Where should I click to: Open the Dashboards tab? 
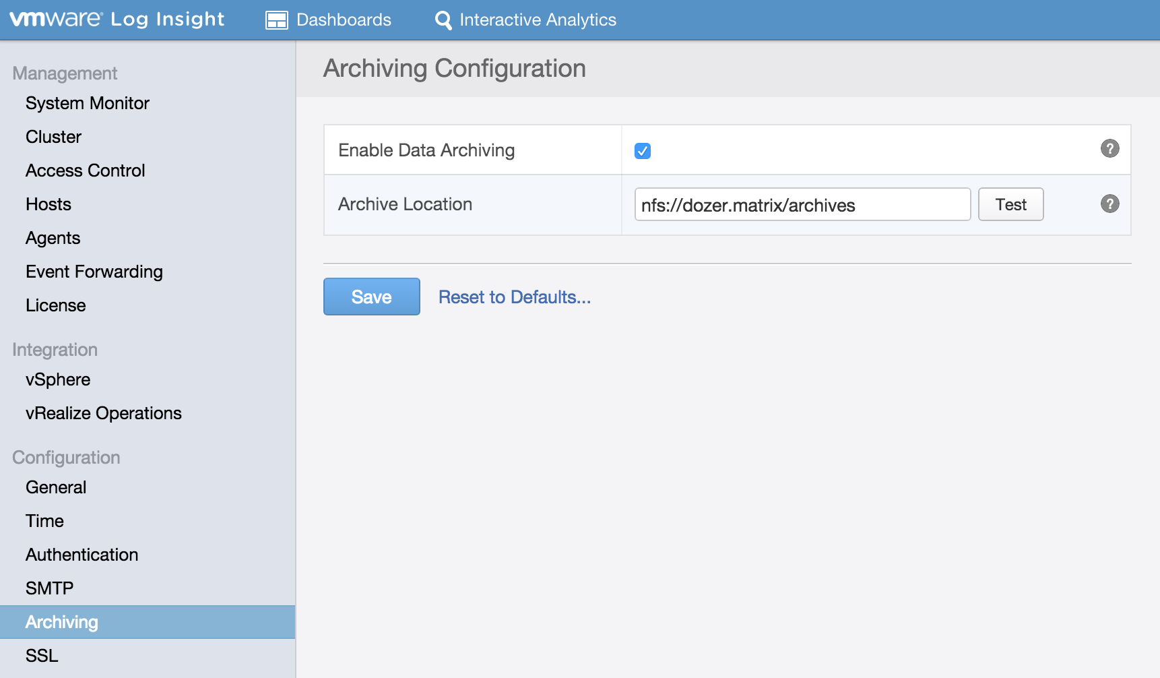(343, 20)
